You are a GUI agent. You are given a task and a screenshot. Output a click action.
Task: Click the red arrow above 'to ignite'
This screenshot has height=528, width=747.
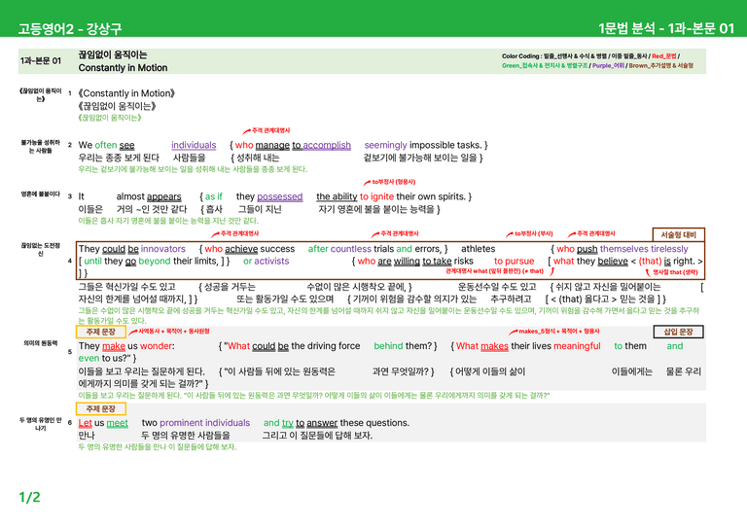(367, 183)
